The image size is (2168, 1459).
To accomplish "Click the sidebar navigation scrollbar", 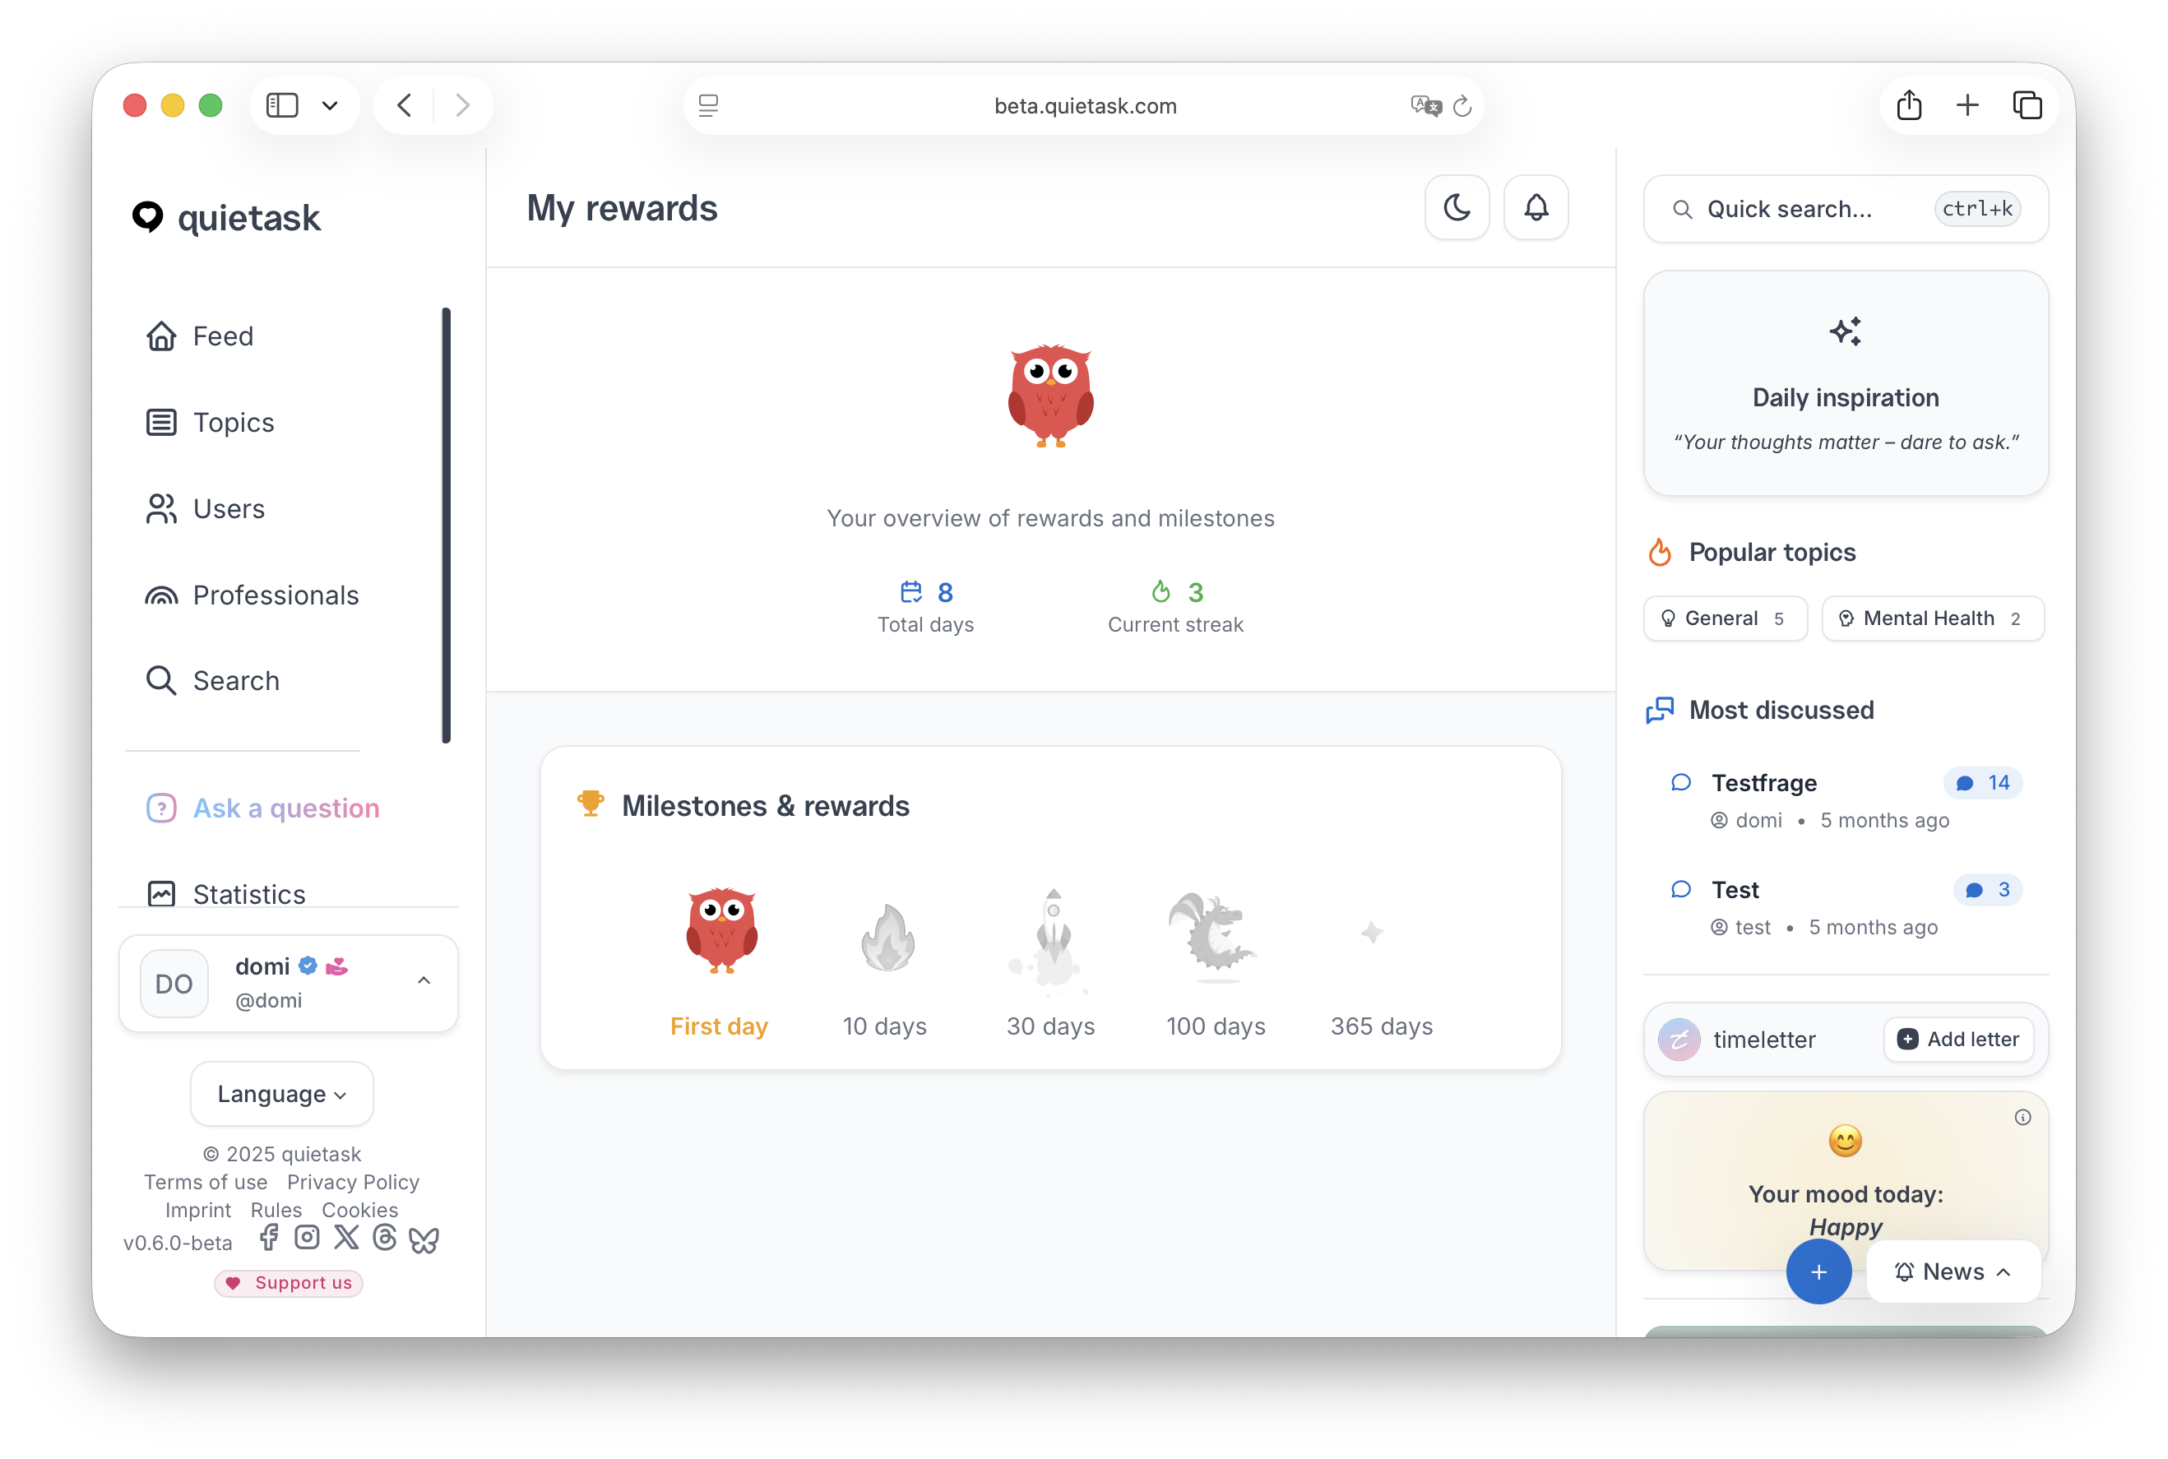I will click(446, 526).
